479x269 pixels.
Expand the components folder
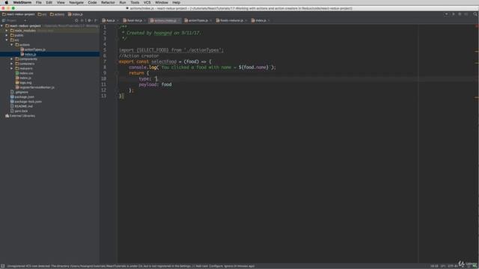point(12,59)
